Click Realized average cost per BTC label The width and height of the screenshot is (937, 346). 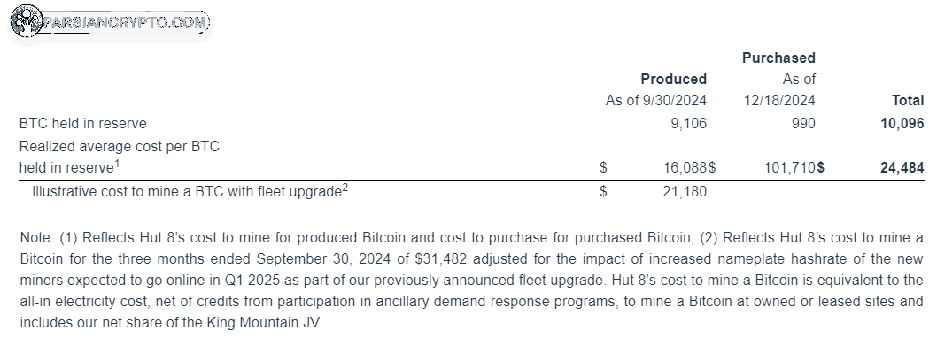(x=120, y=146)
